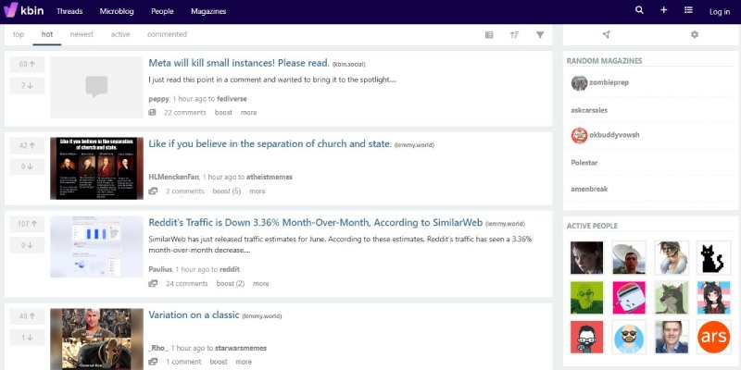Screen dimensions: 741x370
Task: Switch to the newest tab
Action: click(x=82, y=34)
